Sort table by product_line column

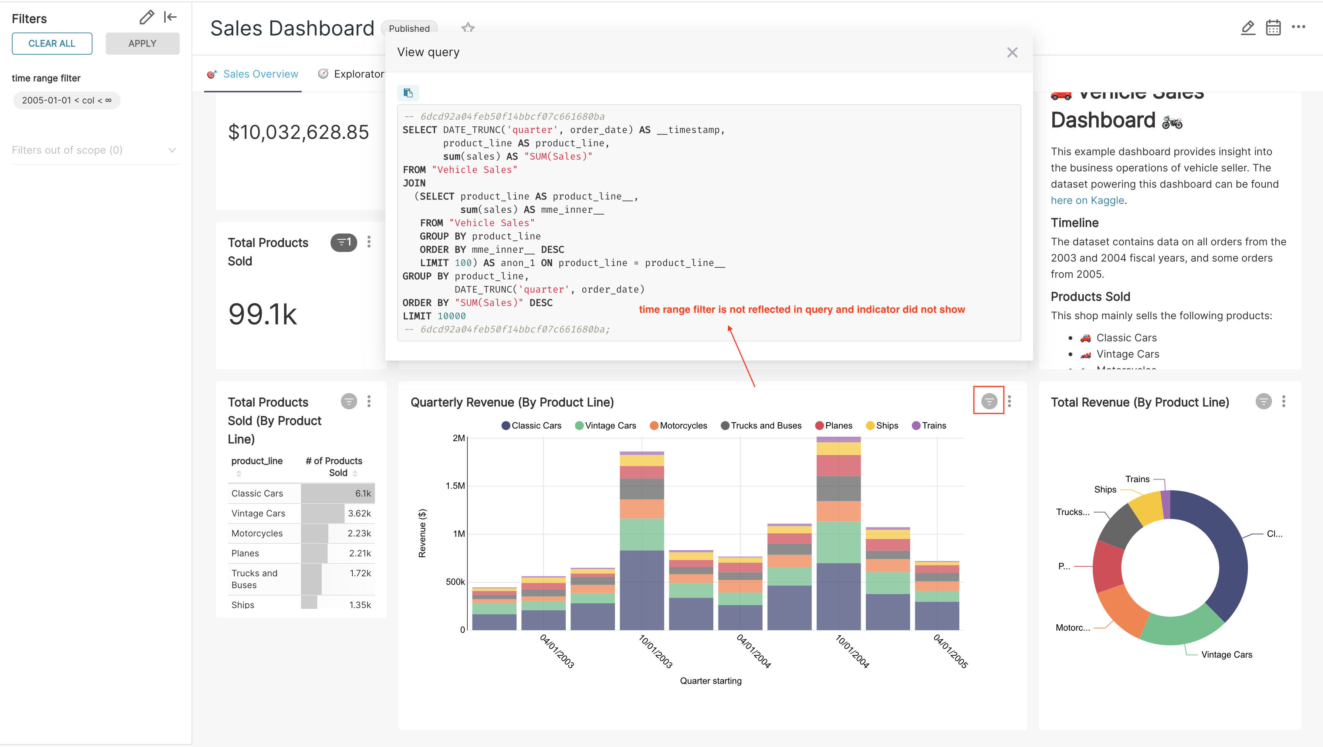[257, 461]
